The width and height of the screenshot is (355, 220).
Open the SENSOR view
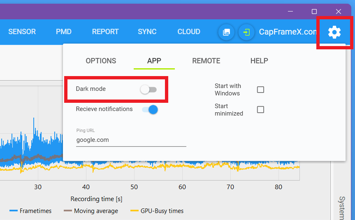[x=22, y=32]
